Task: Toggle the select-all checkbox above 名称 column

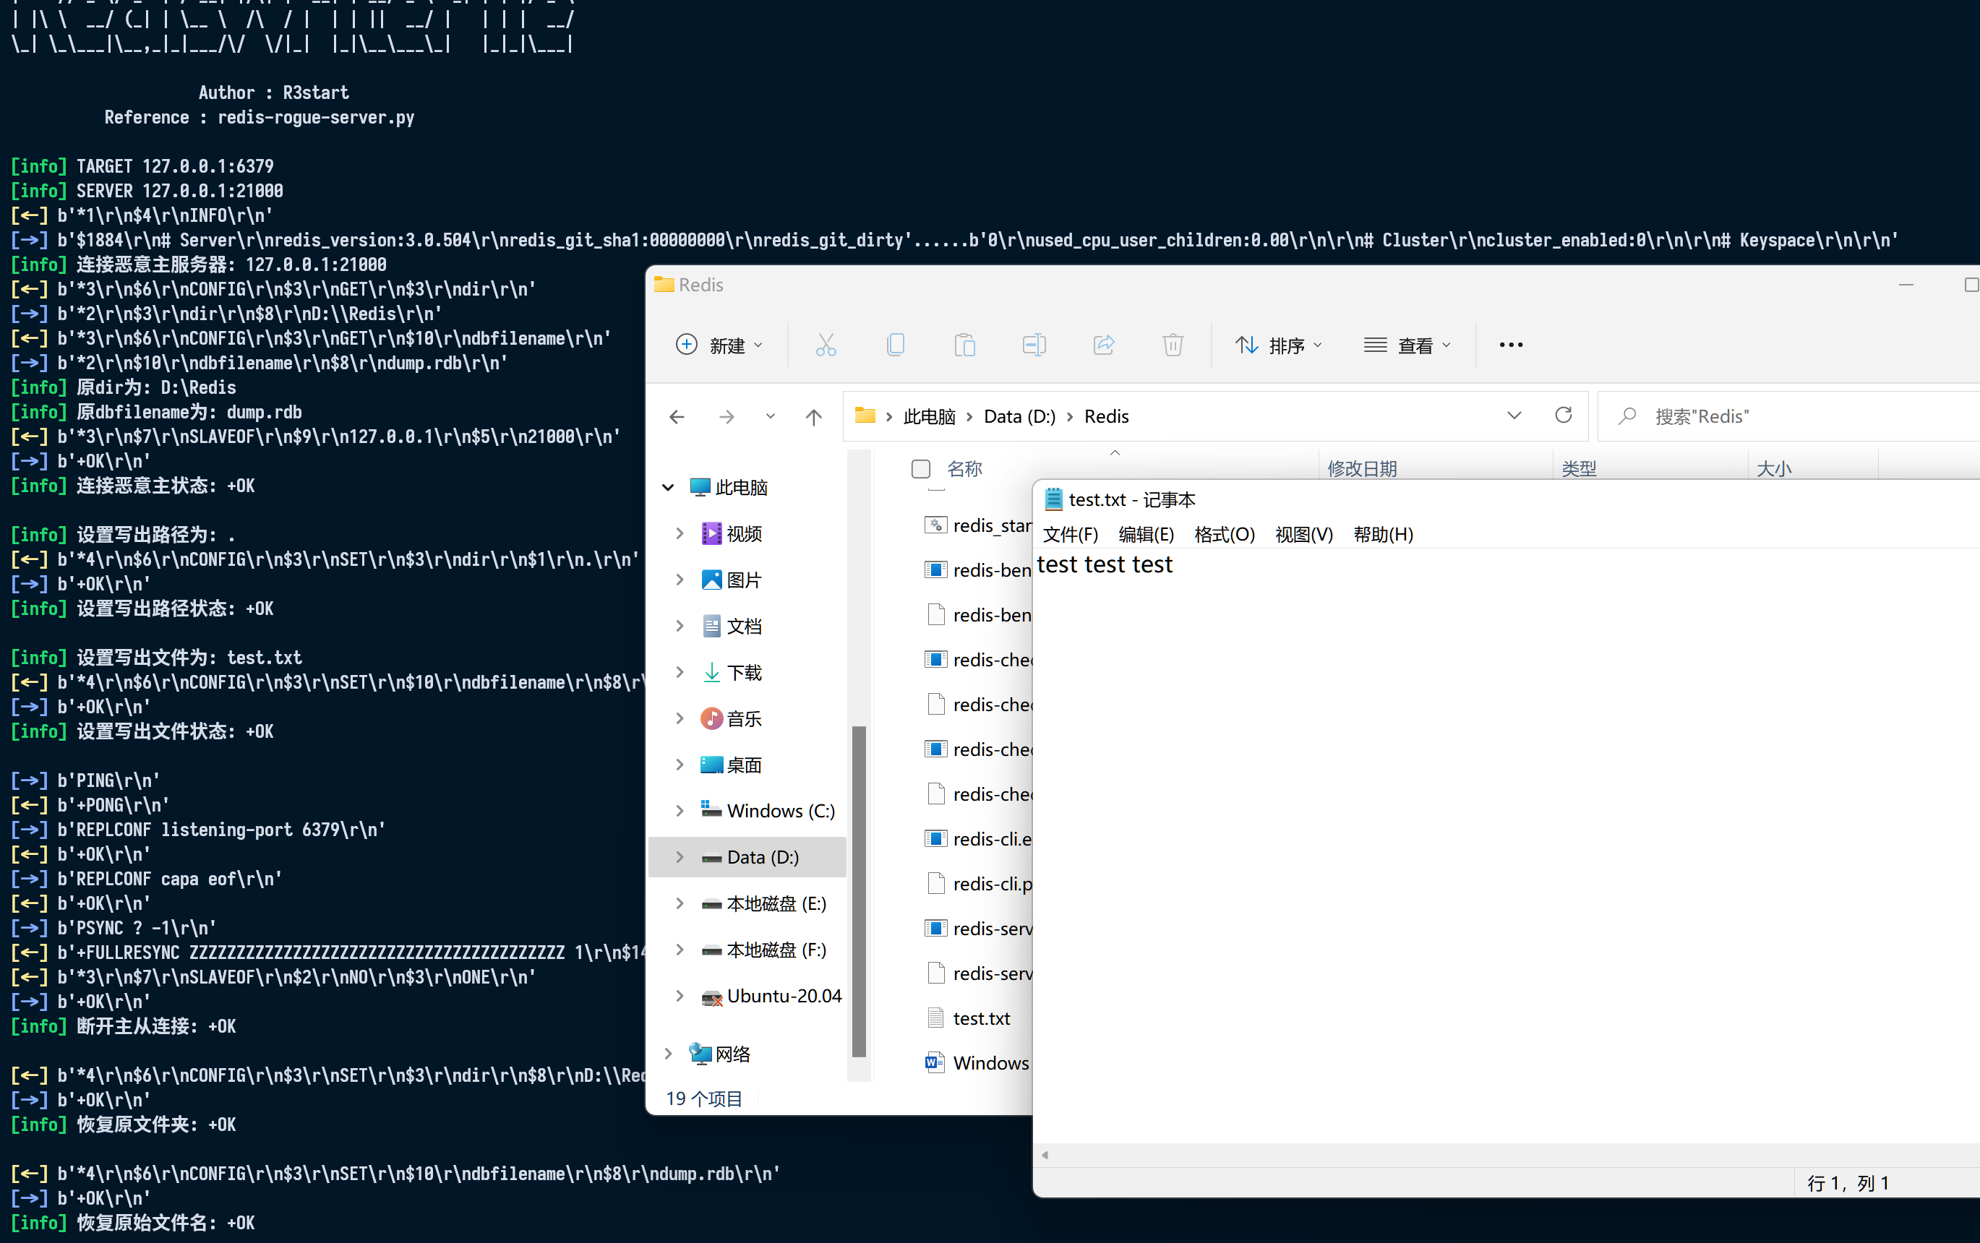Action: [x=920, y=468]
